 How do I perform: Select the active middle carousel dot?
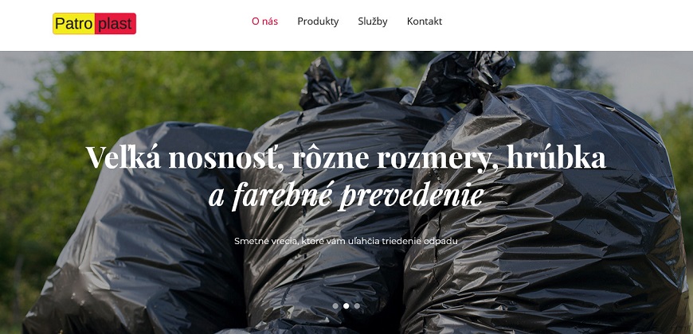(x=346, y=305)
